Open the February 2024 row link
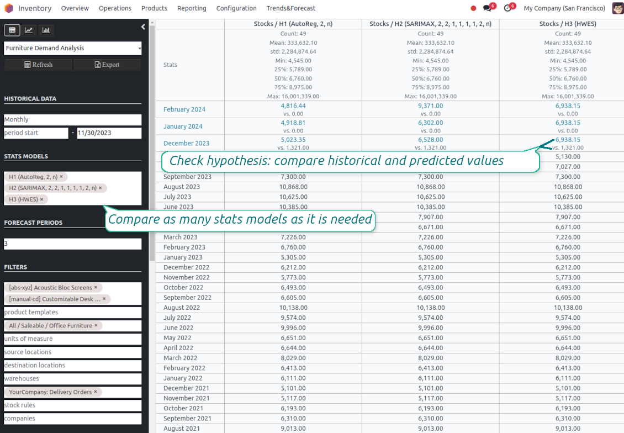The image size is (624, 433). coord(184,109)
